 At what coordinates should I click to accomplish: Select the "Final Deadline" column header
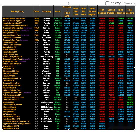[x=130, y=11]
